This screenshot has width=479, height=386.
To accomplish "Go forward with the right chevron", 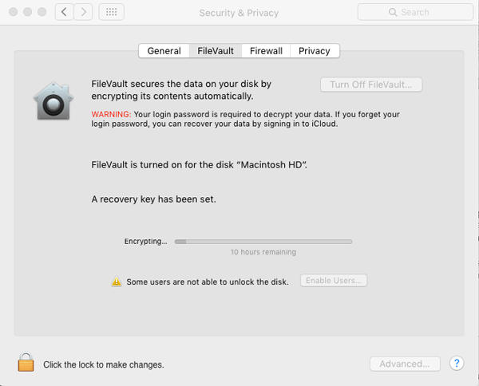I will 83,13.
